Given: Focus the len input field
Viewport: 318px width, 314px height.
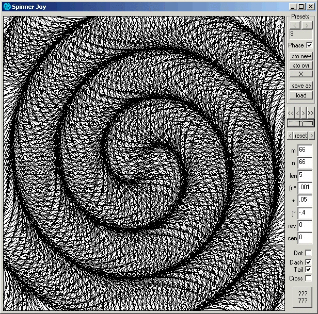Looking at the screenshot, I should pos(305,175).
